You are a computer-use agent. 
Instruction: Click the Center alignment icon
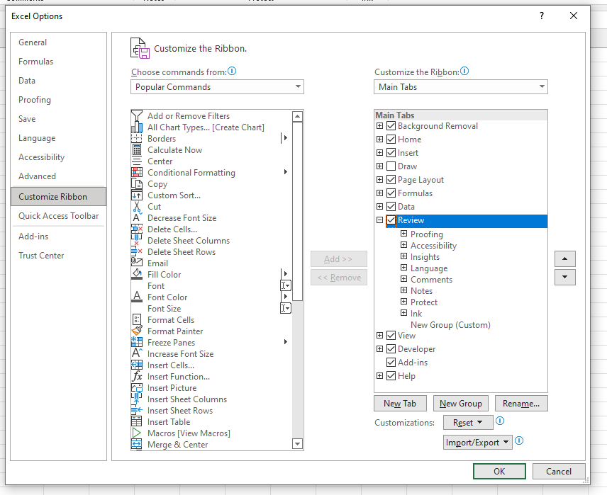click(x=137, y=161)
